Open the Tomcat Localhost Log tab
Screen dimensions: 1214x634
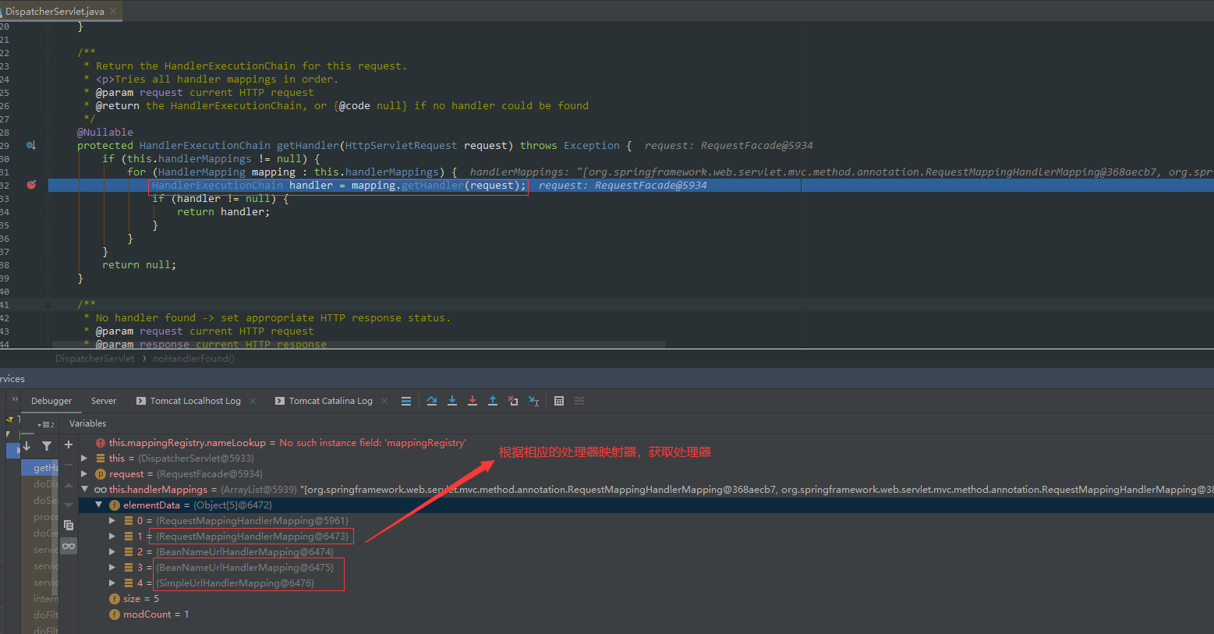(196, 401)
